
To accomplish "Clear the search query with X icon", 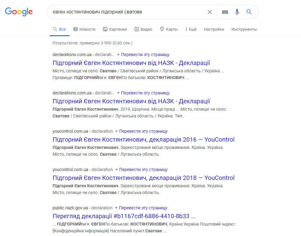I will point(210,12).
